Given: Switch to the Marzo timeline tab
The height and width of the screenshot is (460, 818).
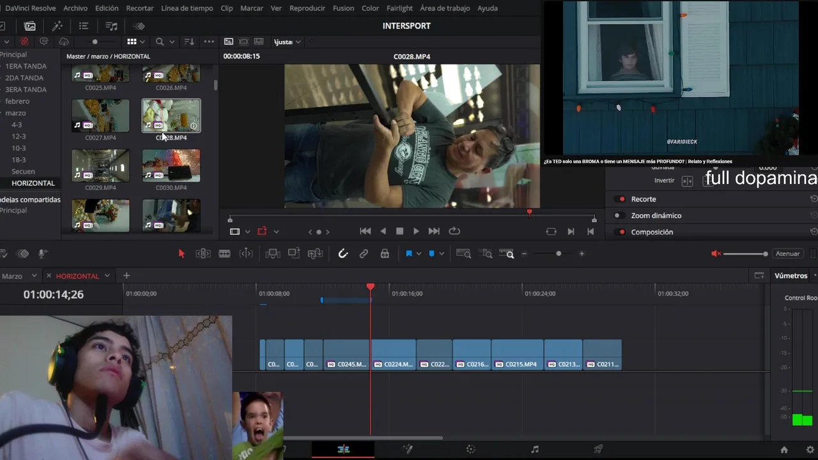Looking at the screenshot, I should point(12,276).
